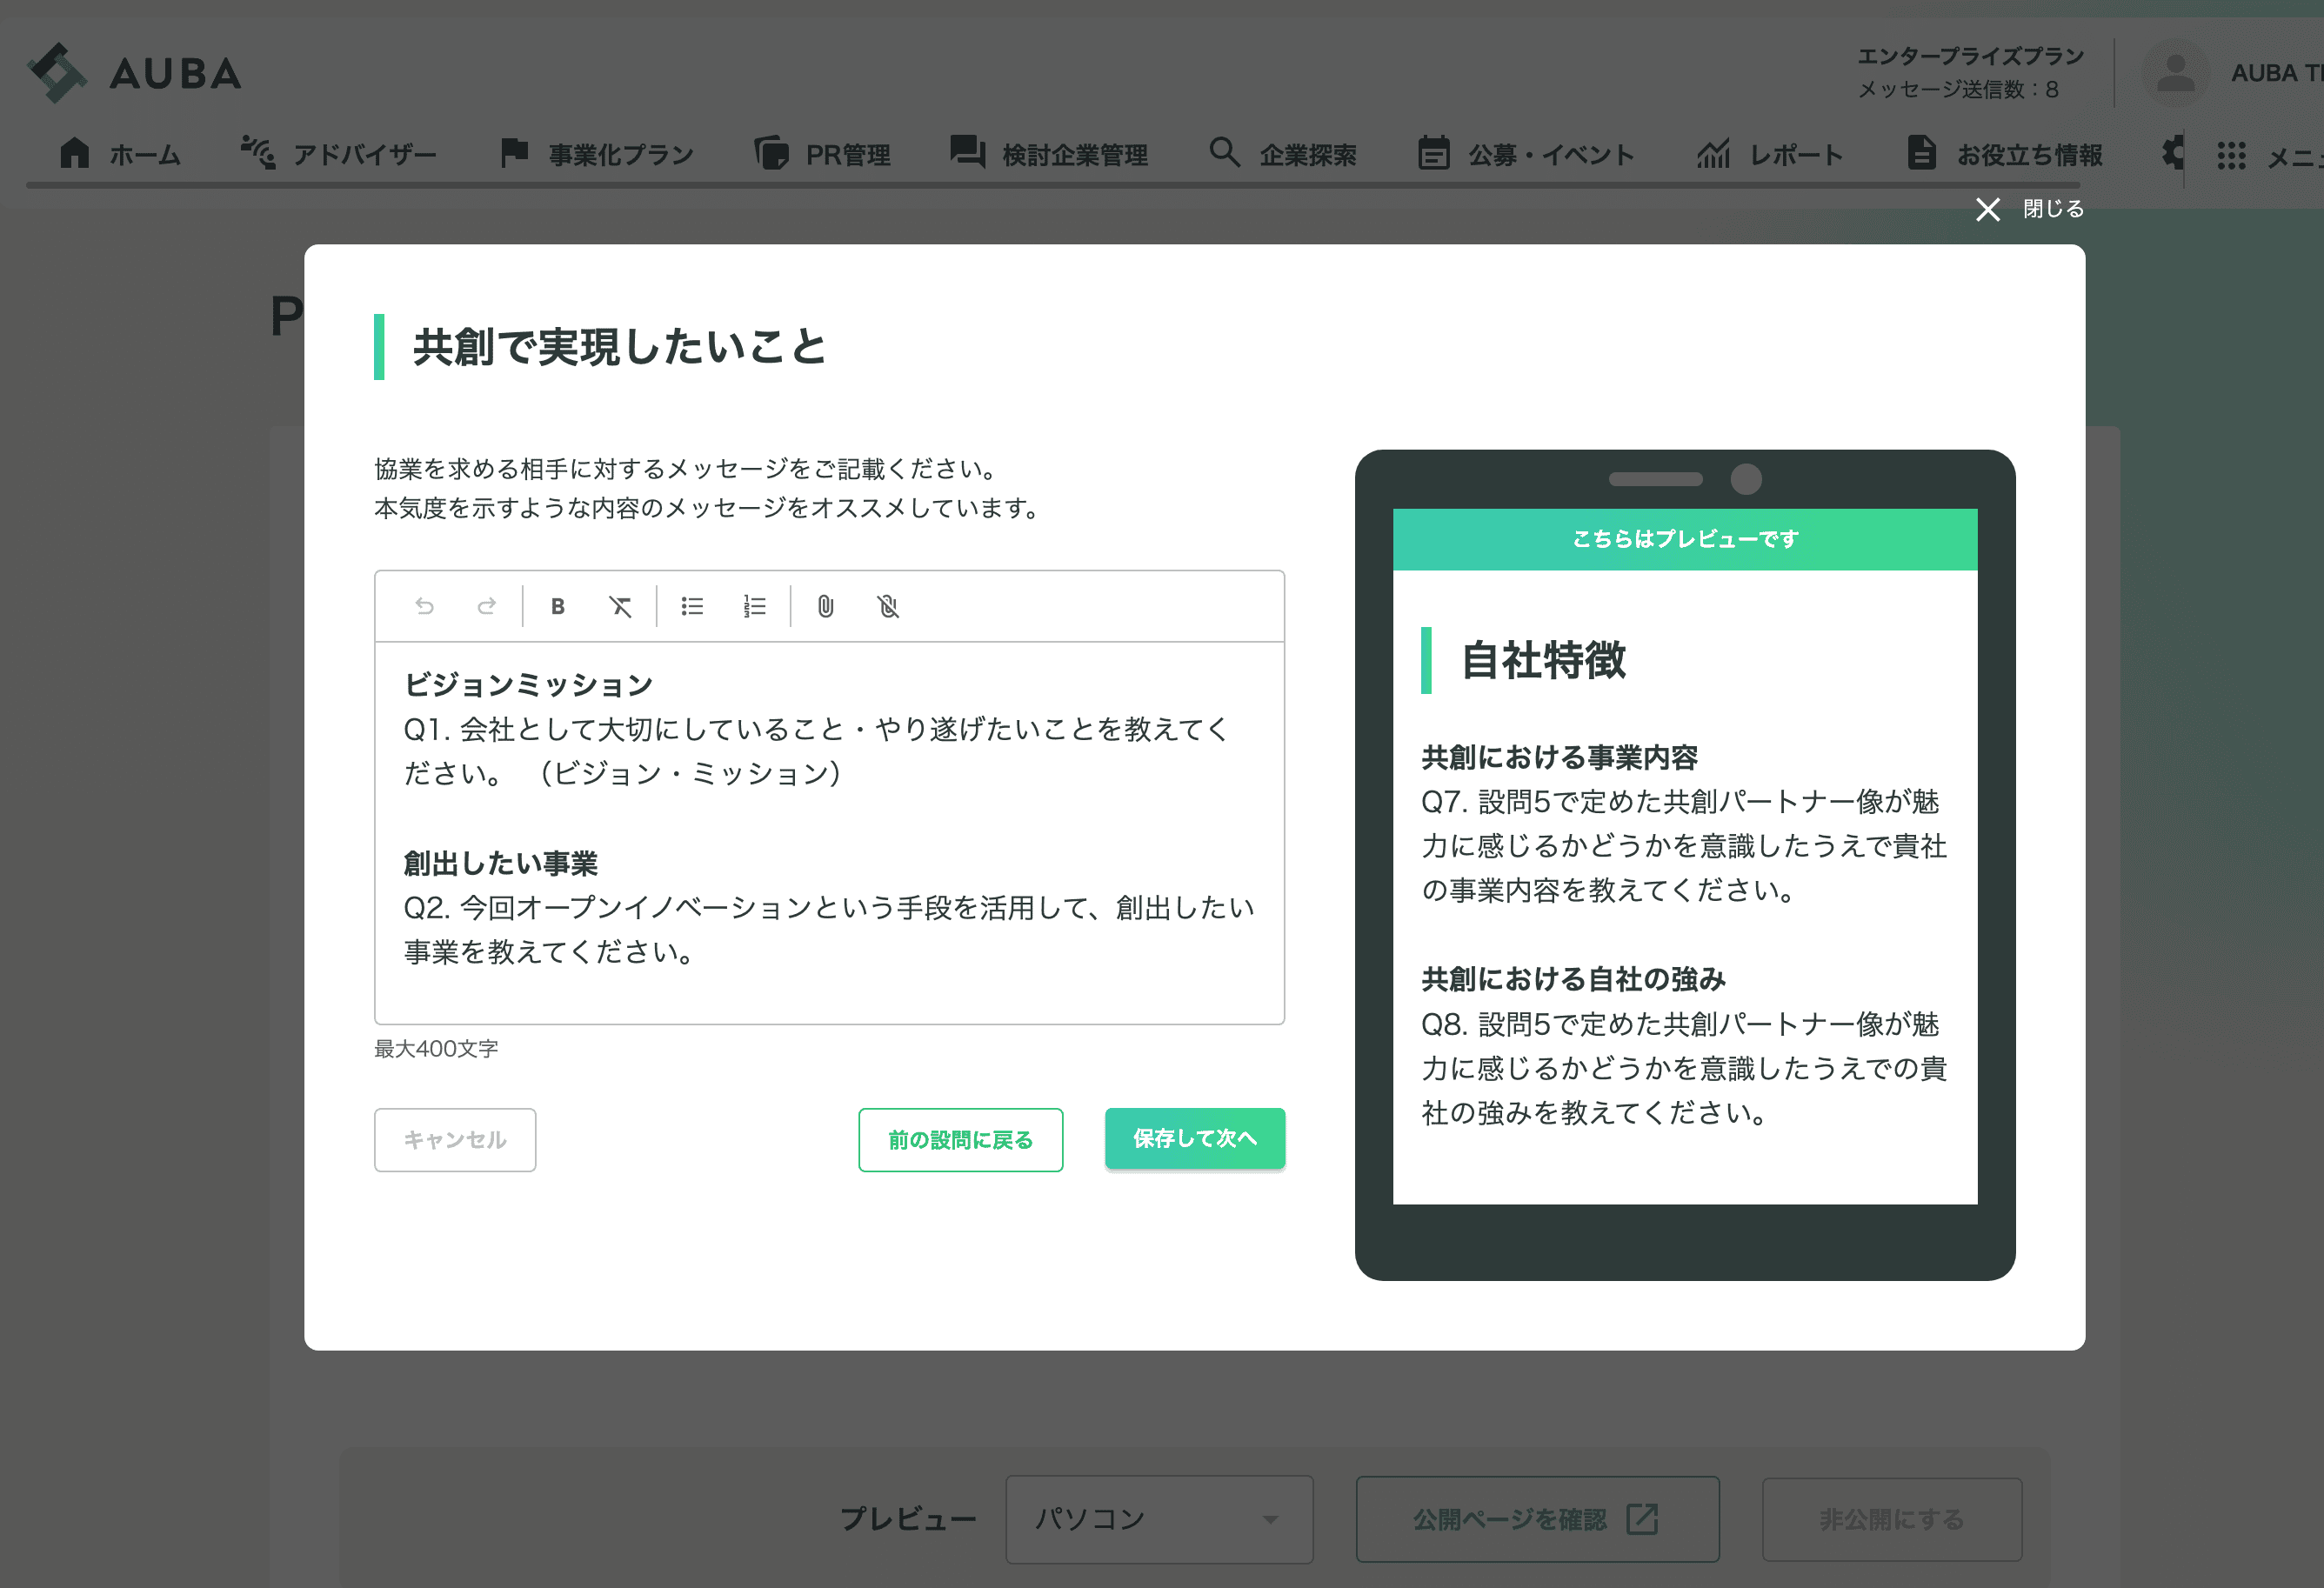Open the パソコン preview dropdown
The width and height of the screenshot is (2324, 1588).
click(1158, 1518)
